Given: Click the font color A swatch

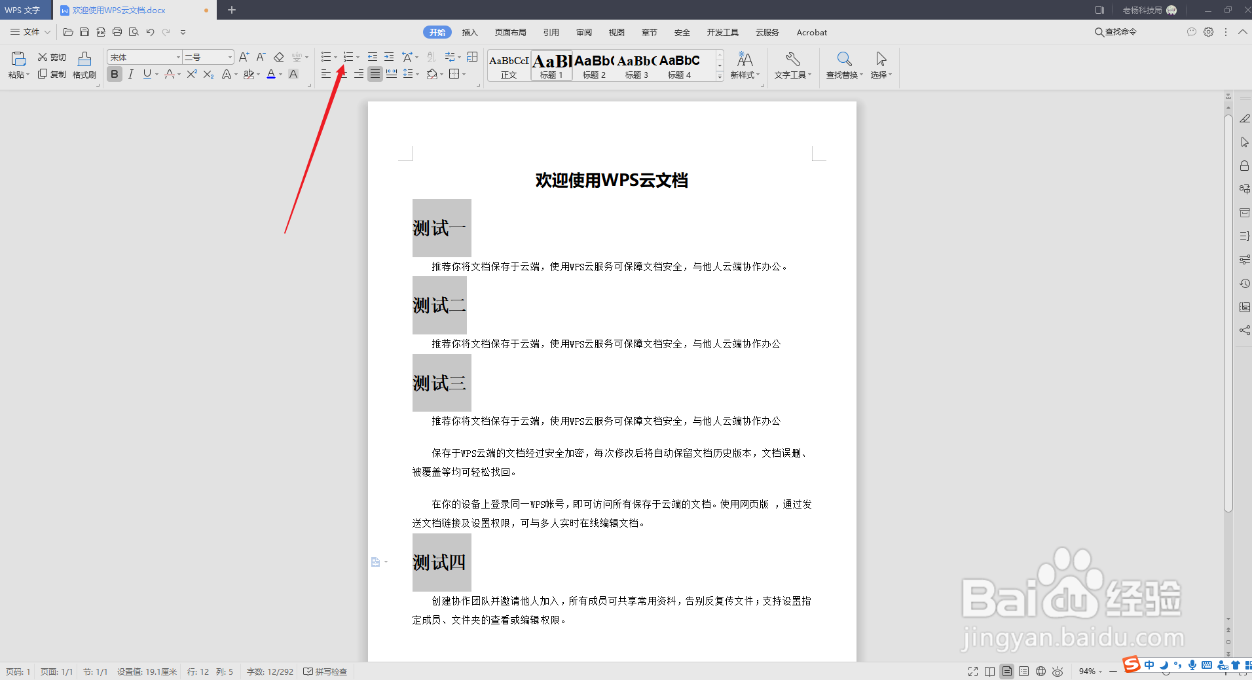Looking at the screenshot, I should coord(271,74).
